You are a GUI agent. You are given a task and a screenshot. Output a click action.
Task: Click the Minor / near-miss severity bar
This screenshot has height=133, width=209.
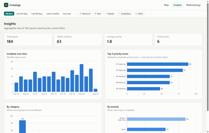(156, 119)
